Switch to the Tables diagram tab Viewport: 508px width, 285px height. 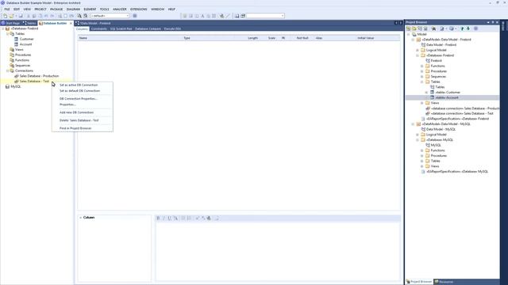[x=29, y=23]
